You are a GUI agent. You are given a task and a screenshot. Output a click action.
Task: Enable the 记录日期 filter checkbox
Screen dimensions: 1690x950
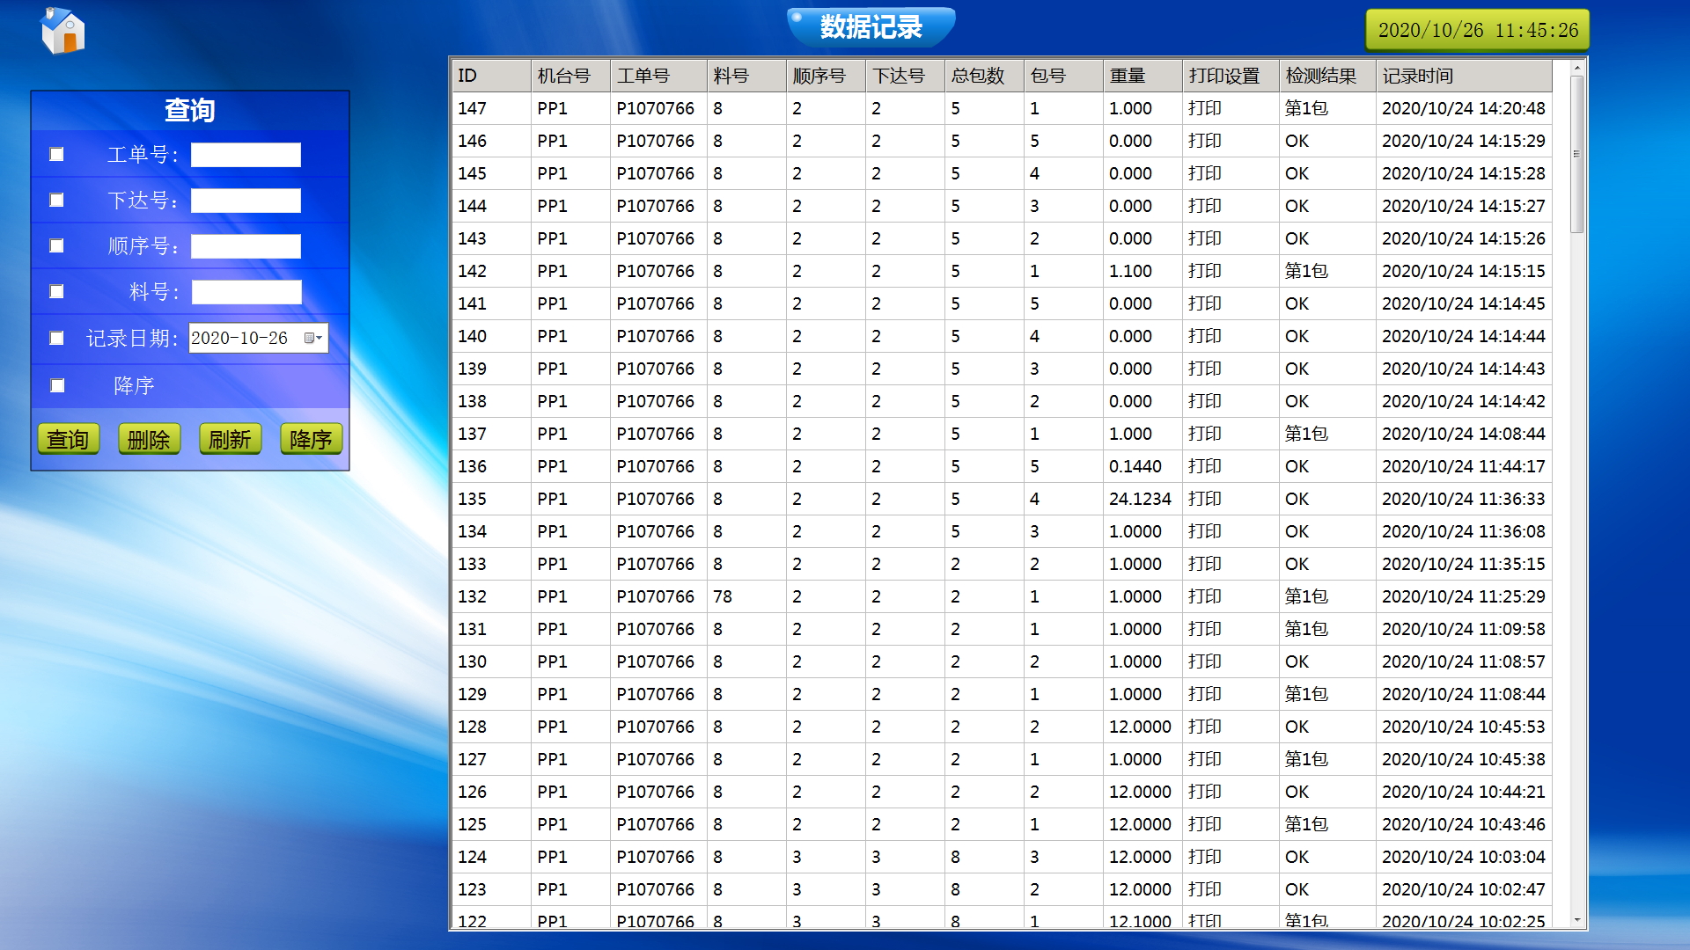tap(57, 338)
